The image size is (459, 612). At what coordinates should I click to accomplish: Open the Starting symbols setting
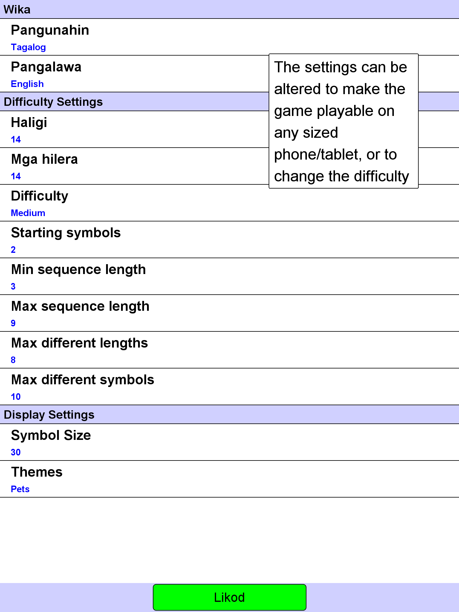click(x=229, y=240)
